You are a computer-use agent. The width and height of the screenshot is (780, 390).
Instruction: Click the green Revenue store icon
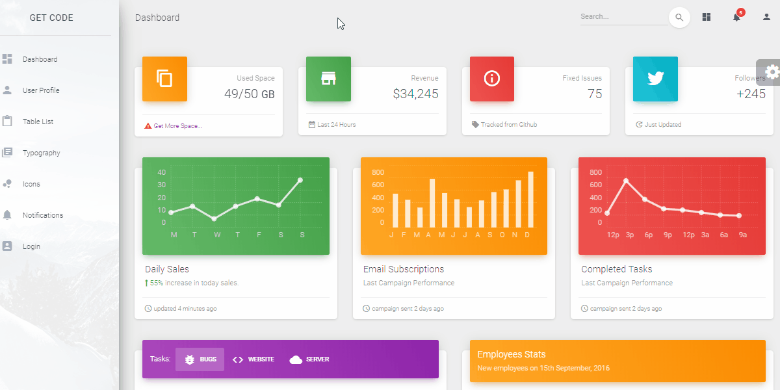pyautogui.click(x=328, y=79)
